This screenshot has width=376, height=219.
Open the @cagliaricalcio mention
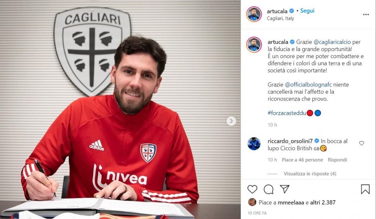point(332,42)
